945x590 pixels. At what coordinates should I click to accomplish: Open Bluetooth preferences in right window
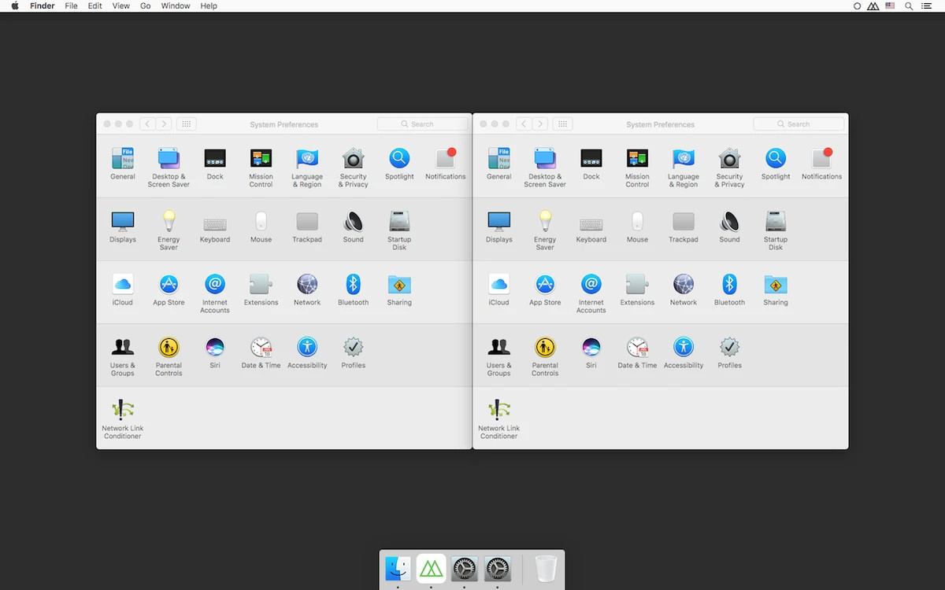729,289
